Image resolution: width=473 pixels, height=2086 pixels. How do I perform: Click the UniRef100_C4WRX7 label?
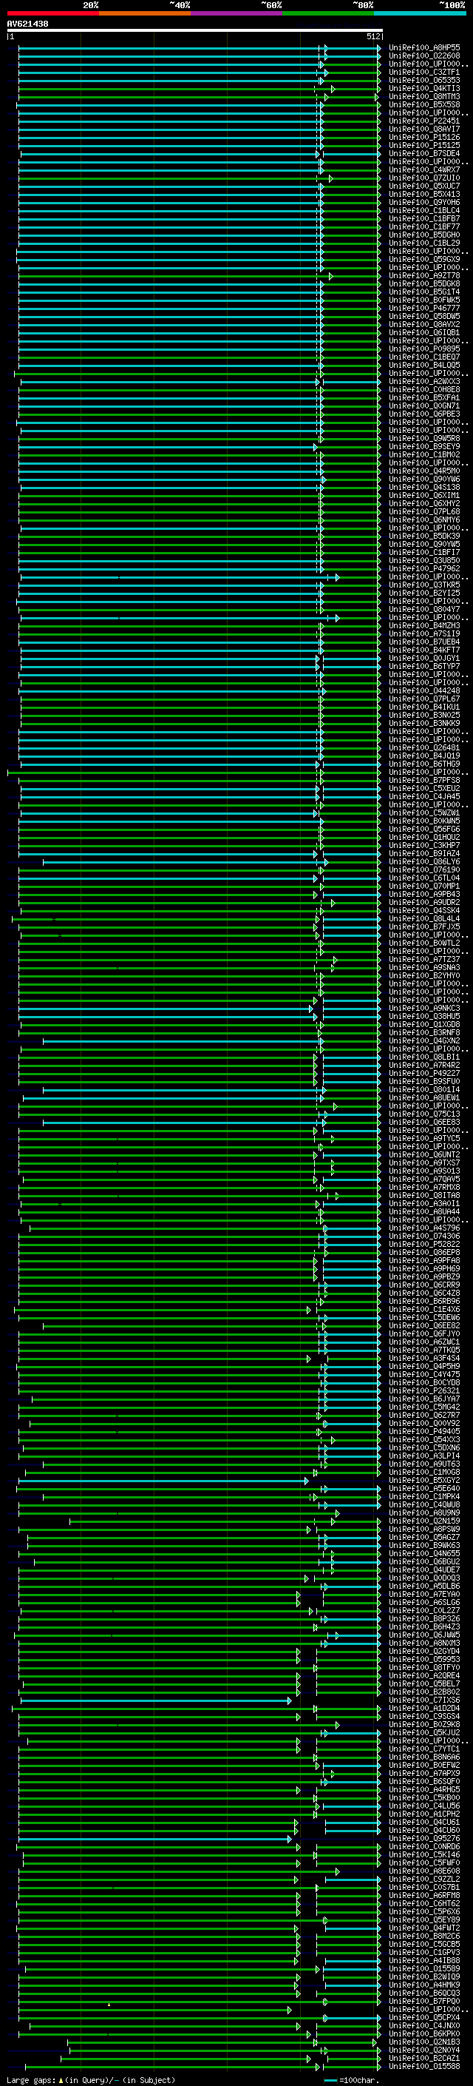[424, 170]
